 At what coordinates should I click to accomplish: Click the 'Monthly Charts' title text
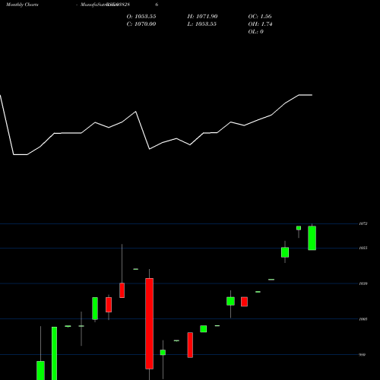tap(22, 5)
